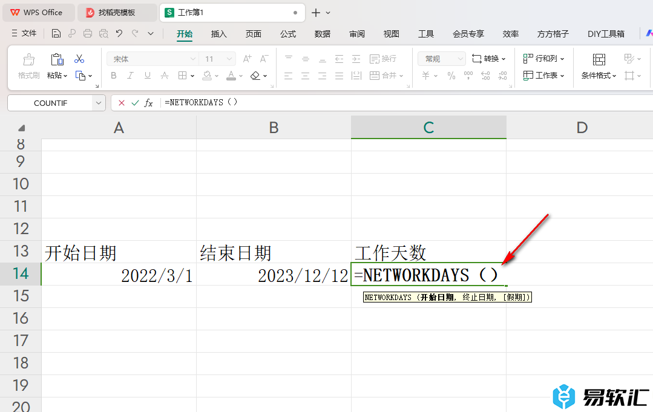Toggle Underline formatting
Viewport: 653px width, 412px height.
click(x=148, y=76)
